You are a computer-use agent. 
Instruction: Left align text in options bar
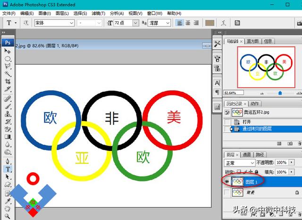coord(179,23)
